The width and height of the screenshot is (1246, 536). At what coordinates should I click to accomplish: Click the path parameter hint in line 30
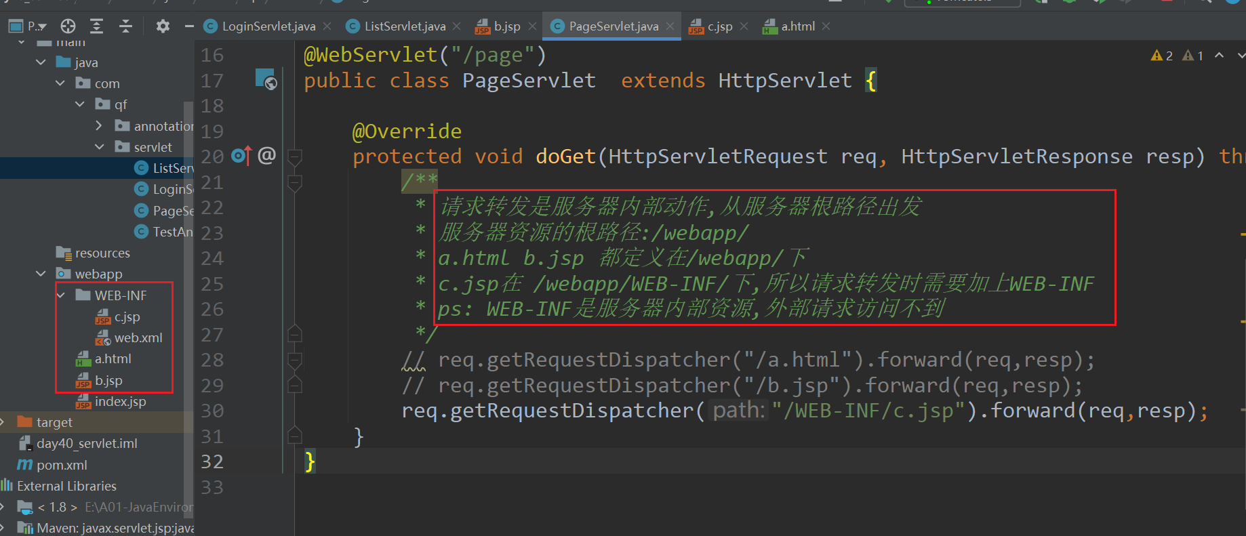[x=738, y=411]
